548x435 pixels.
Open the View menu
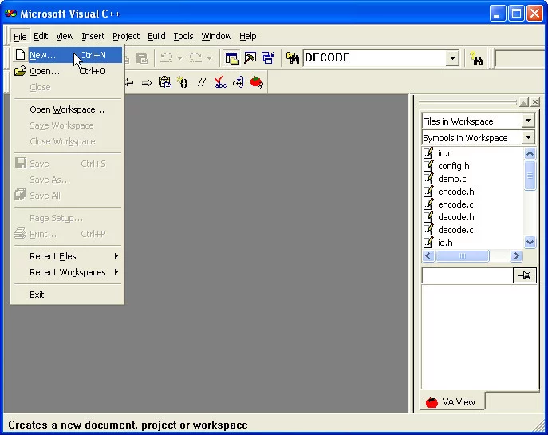[65, 36]
